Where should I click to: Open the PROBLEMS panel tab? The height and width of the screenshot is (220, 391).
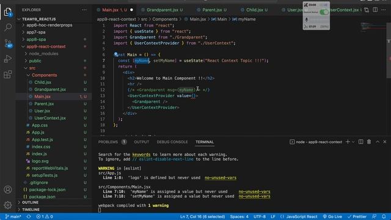coord(108,142)
